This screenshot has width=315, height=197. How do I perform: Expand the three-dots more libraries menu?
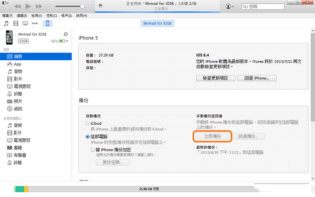click(x=35, y=24)
